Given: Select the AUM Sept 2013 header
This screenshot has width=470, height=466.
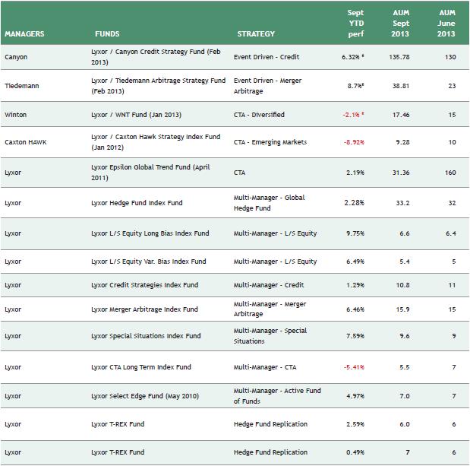Looking at the screenshot, I should (x=401, y=24).
